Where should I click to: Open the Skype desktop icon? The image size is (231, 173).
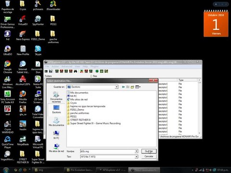point(38,50)
